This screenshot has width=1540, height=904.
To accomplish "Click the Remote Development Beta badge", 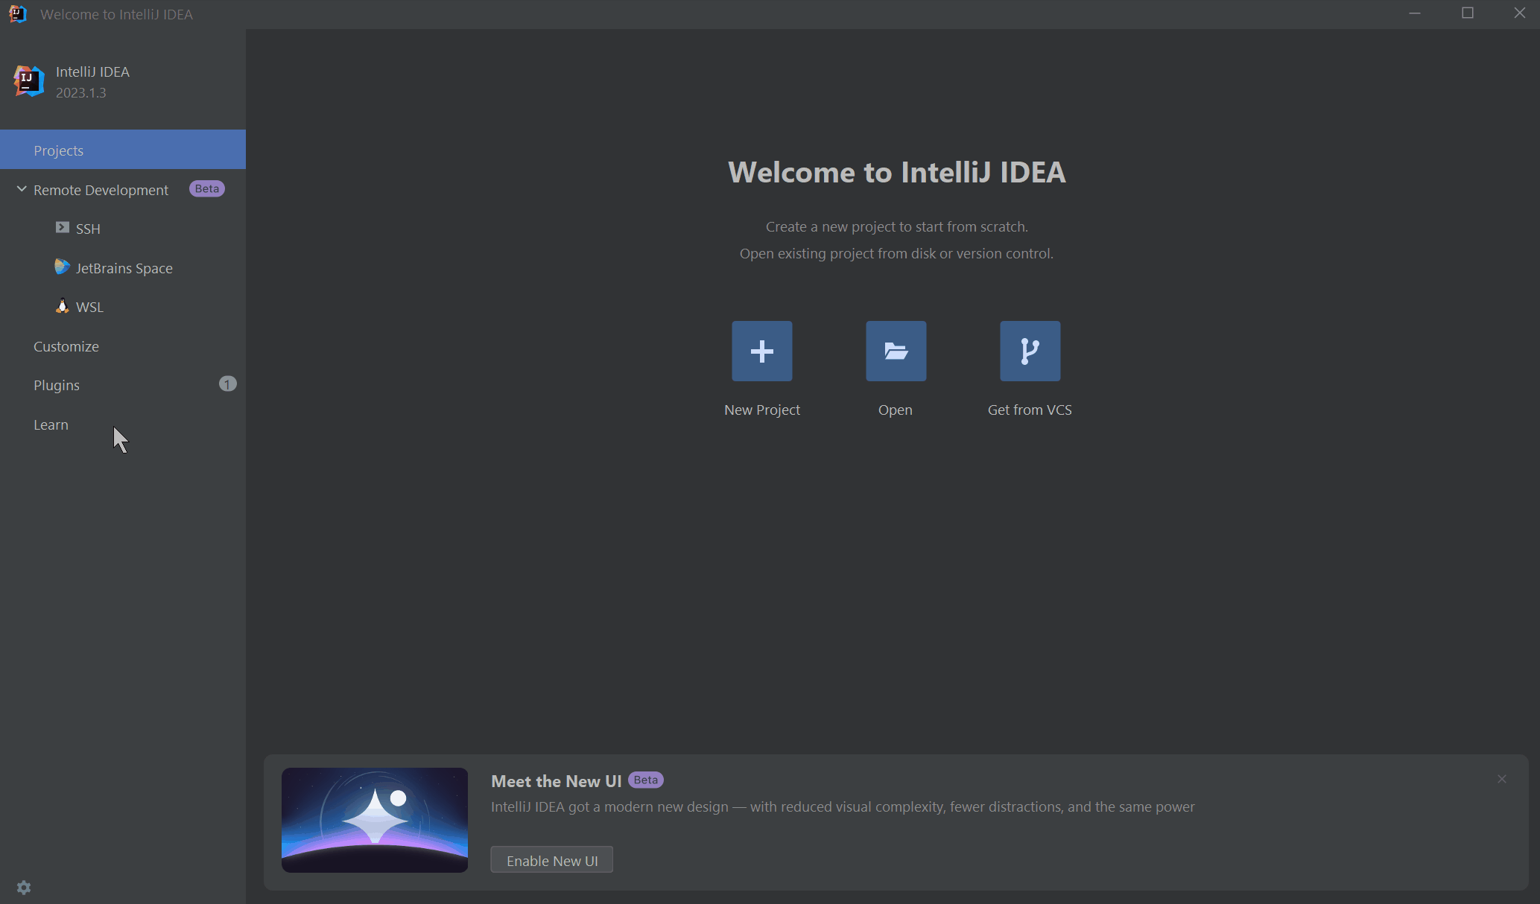I will 207,188.
